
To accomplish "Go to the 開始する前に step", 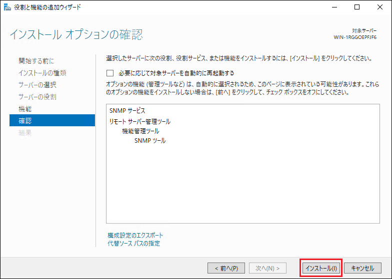I will point(36,61).
